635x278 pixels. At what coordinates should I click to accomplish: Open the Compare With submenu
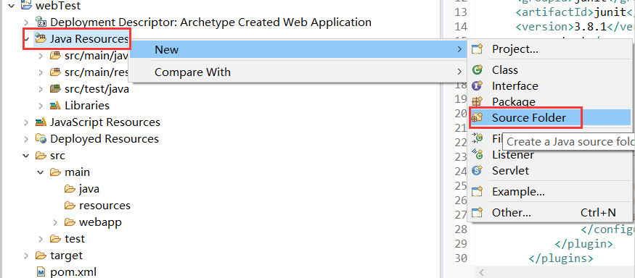298,72
